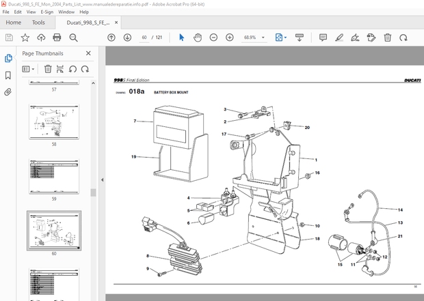Switch to the Tools tab
424x301 pixels.
pos(38,23)
